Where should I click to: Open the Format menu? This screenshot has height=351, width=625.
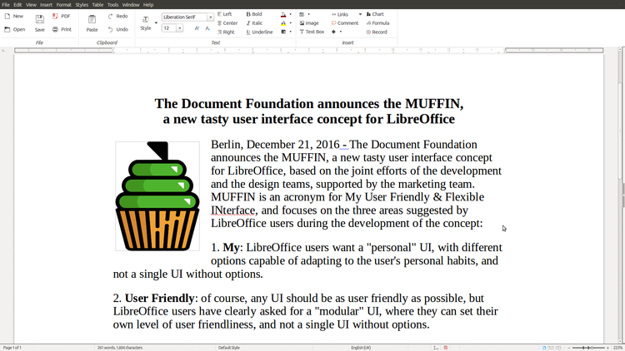(x=63, y=4)
